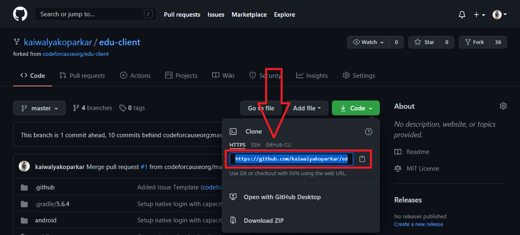Click the fork icon beside repository name

click(17, 42)
